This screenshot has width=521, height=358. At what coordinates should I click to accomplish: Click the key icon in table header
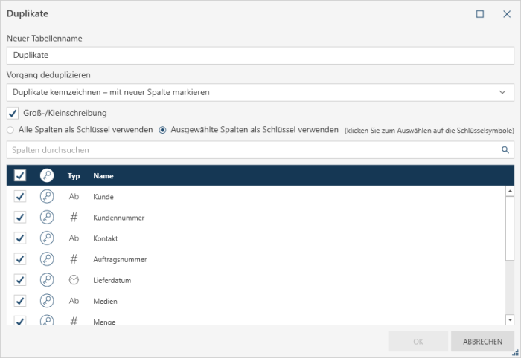click(x=47, y=176)
